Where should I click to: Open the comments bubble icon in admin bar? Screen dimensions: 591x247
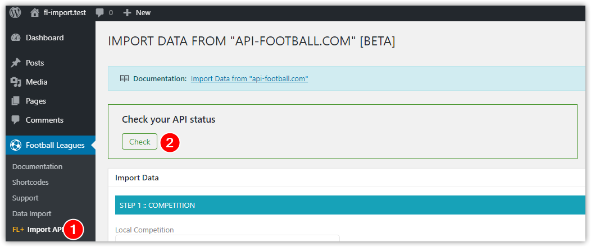99,13
